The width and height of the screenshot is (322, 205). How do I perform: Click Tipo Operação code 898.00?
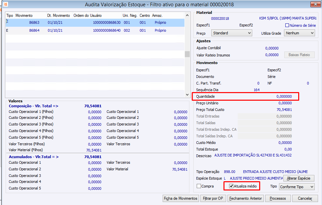point(229,172)
